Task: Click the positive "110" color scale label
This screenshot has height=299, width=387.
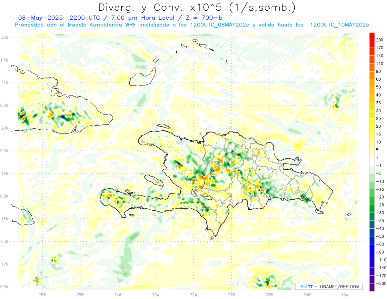Action: click(x=380, y=64)
